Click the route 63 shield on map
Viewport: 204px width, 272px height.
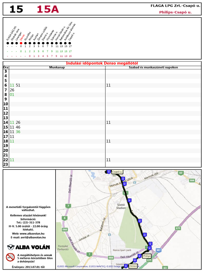[165, 268]
